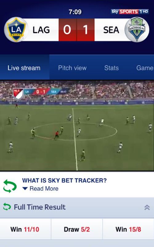This screenshot has height=247, width=154.
Task: Select home Win 11/10 odds
Action: [26, 229]
